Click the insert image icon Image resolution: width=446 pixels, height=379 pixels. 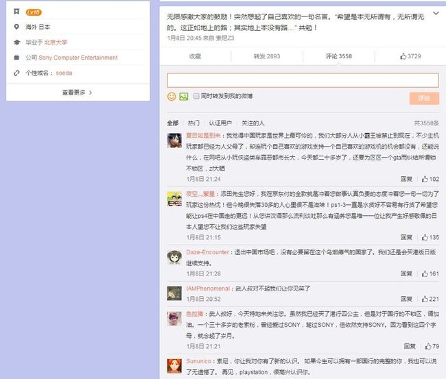click(x=184, y=97)
